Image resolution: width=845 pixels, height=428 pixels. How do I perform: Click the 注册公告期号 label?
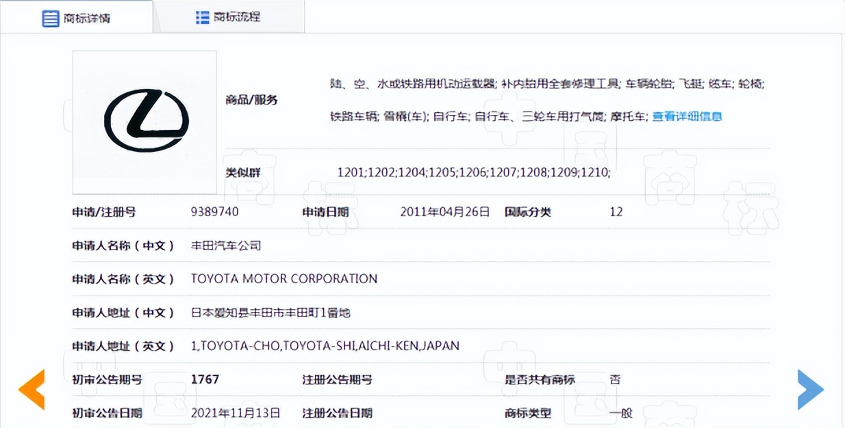337,379
